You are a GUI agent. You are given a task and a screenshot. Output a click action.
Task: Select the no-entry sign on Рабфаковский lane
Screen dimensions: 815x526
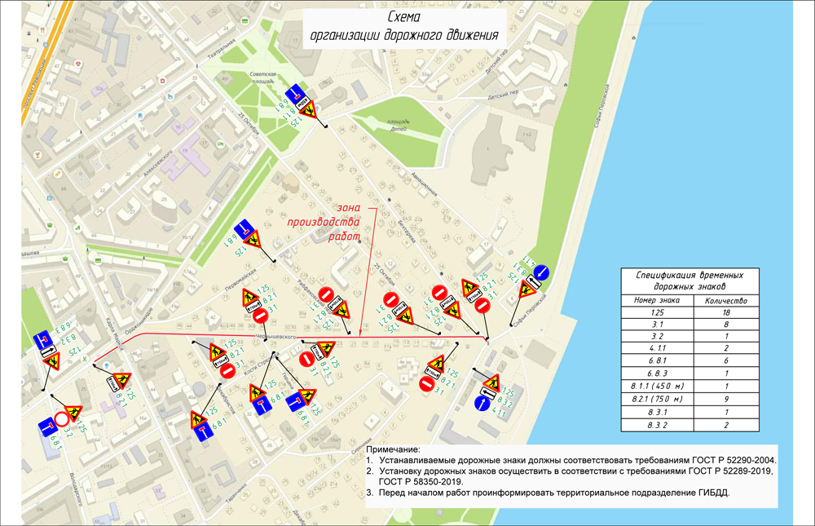coord(325,295)
